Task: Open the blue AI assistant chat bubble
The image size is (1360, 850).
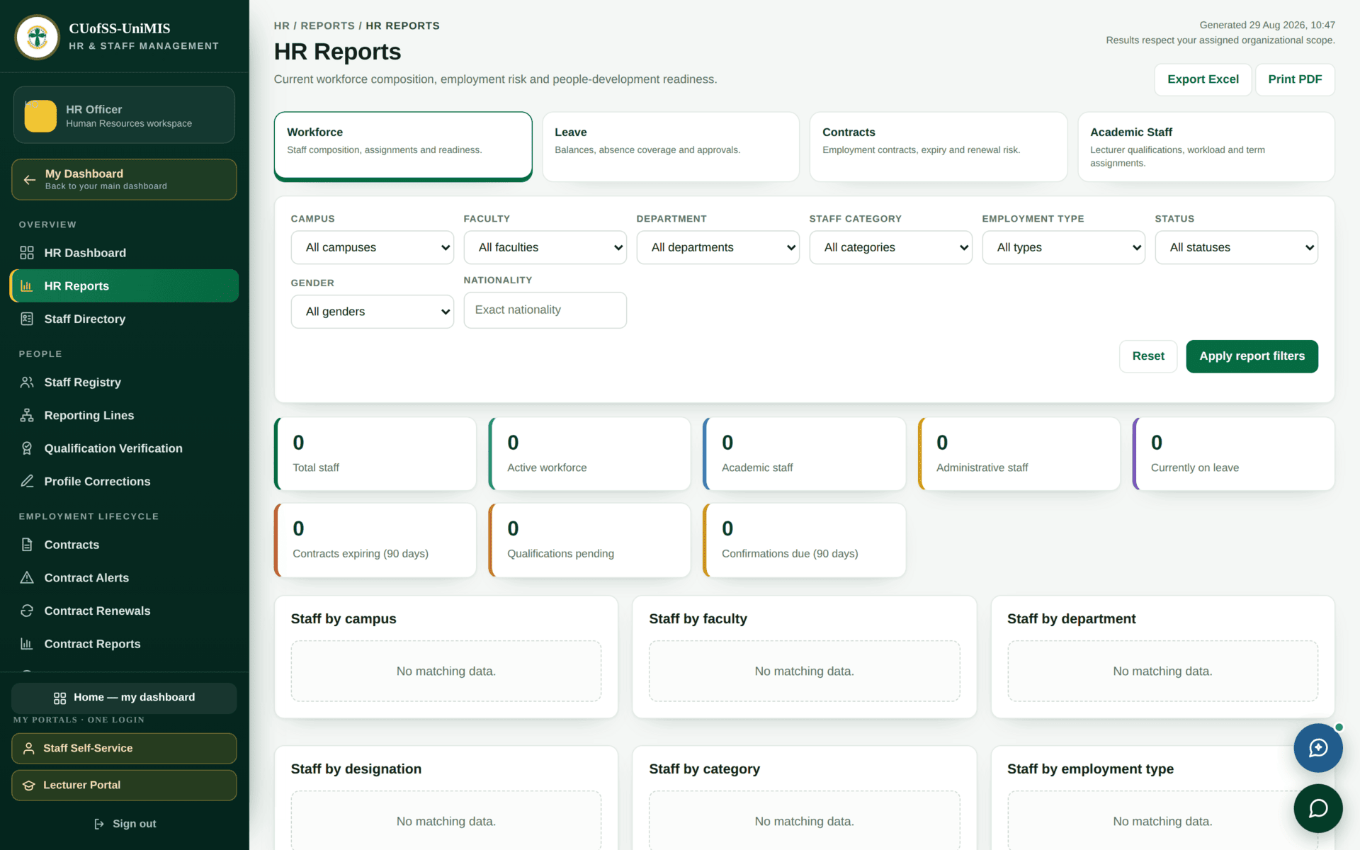Action: point(1318,748)
